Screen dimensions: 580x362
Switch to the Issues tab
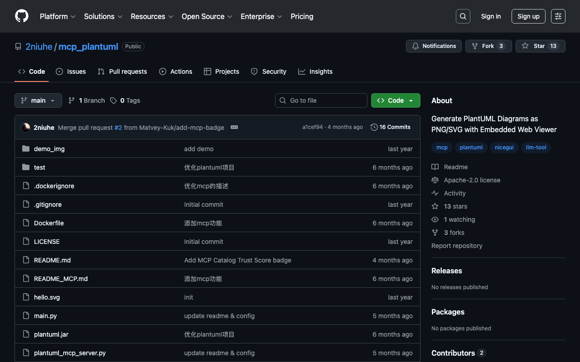point(71,71)
